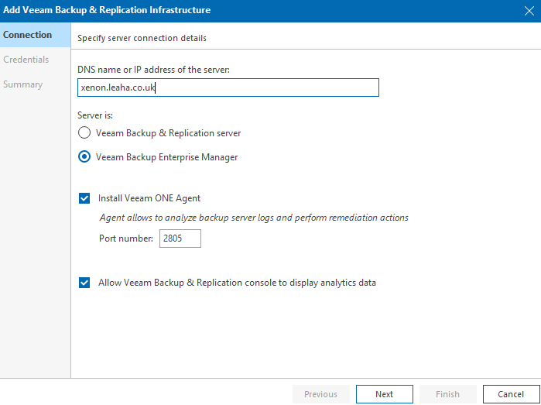The width and height of the screenshot is (541, 405).
Task: Proceed with the Next button
Action: (385, 394)
